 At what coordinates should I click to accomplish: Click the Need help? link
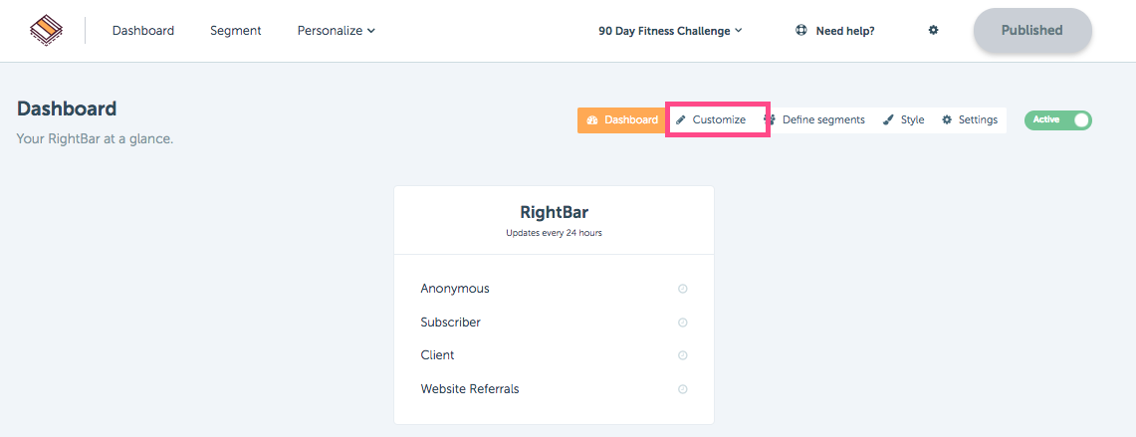(x=844, y=31)
